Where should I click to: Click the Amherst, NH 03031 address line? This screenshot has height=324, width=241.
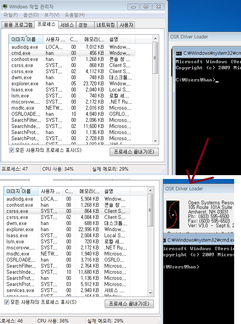click(208, 212)
